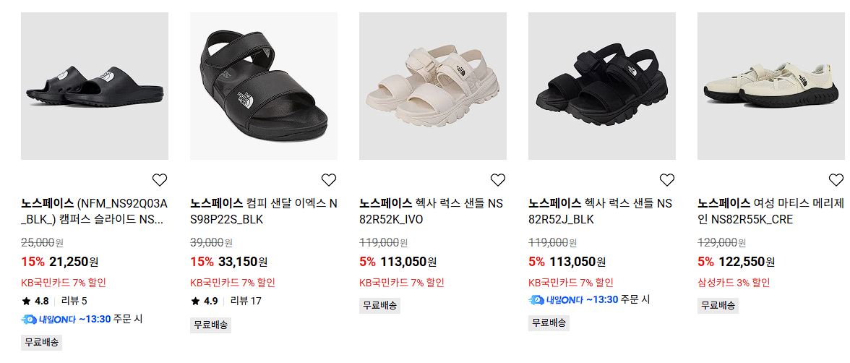This screenshot has height=363, width=850.
Task: Tap heart icon for Matis Mary Jane NS82R55K_CRE
Action: 836,179
